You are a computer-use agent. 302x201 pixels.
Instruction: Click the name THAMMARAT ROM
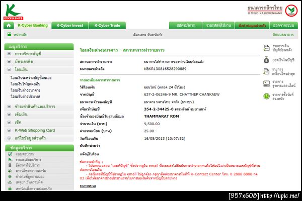pyautogui.click(x=162, y=117)
